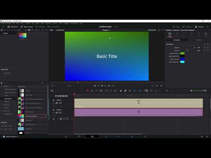Search the Effects Library with magnifier icon
The image size is (211, 158).
42,83
